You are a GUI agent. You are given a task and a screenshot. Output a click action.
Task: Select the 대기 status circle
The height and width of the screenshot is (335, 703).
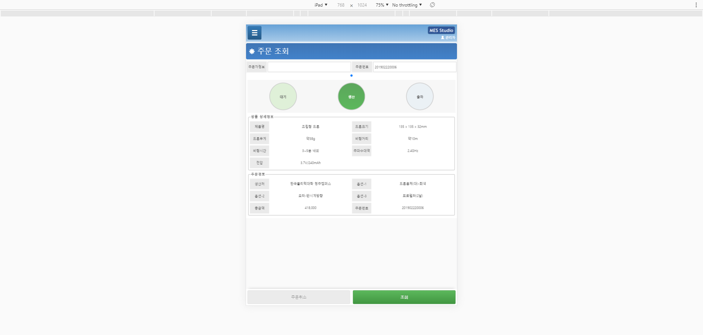[283, 97]
